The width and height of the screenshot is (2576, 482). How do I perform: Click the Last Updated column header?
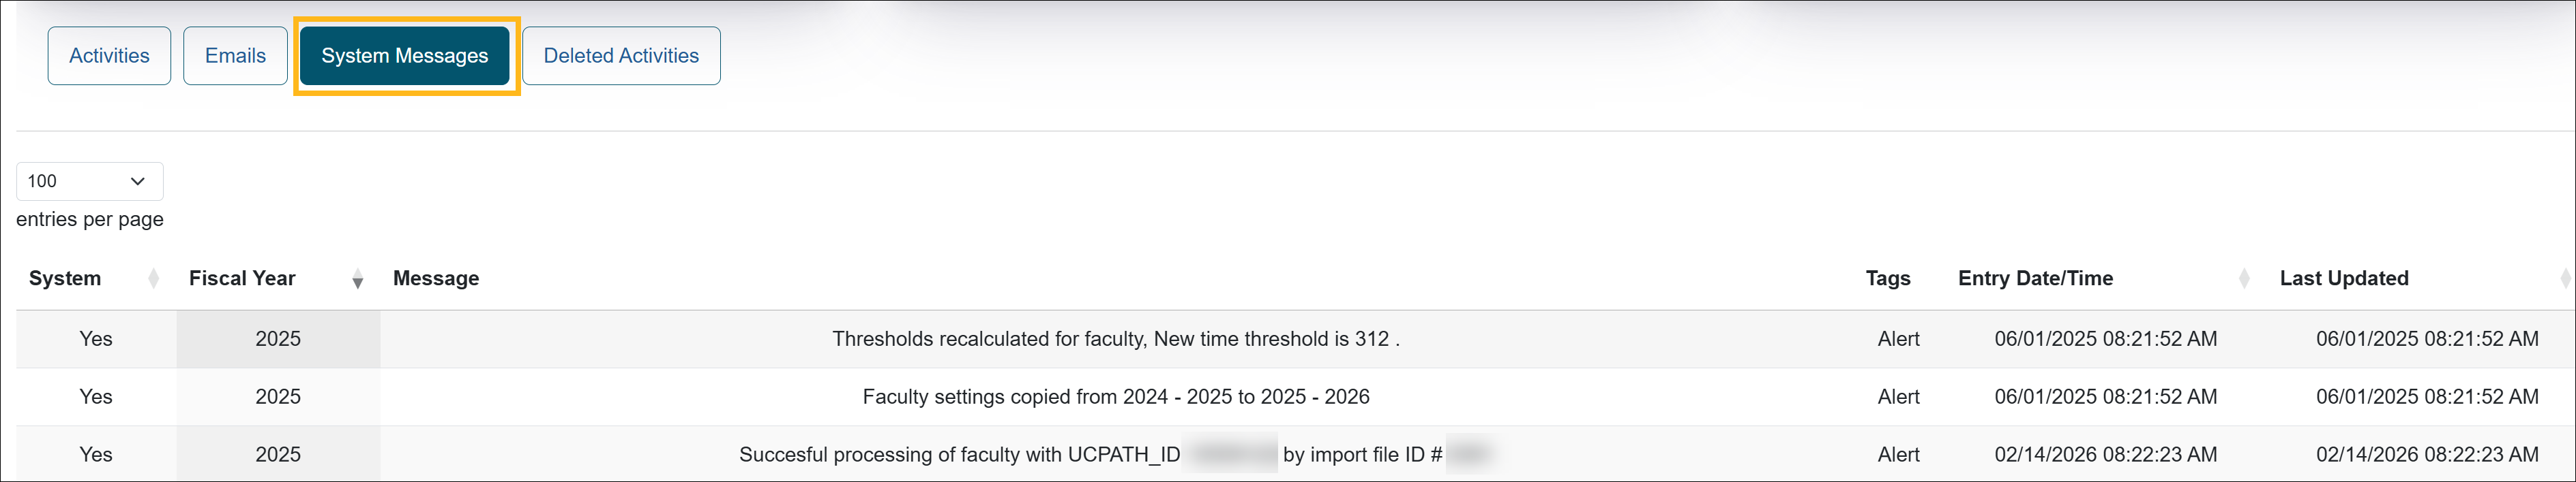(2344, 278)
